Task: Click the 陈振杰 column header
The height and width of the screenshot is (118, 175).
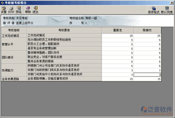Action: tap(147, 30)
